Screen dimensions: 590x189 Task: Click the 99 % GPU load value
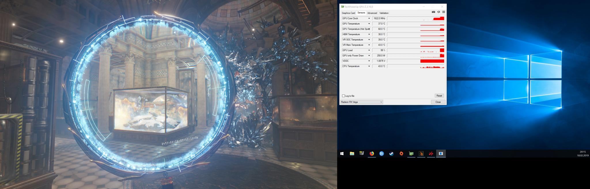tap(379, 50)
